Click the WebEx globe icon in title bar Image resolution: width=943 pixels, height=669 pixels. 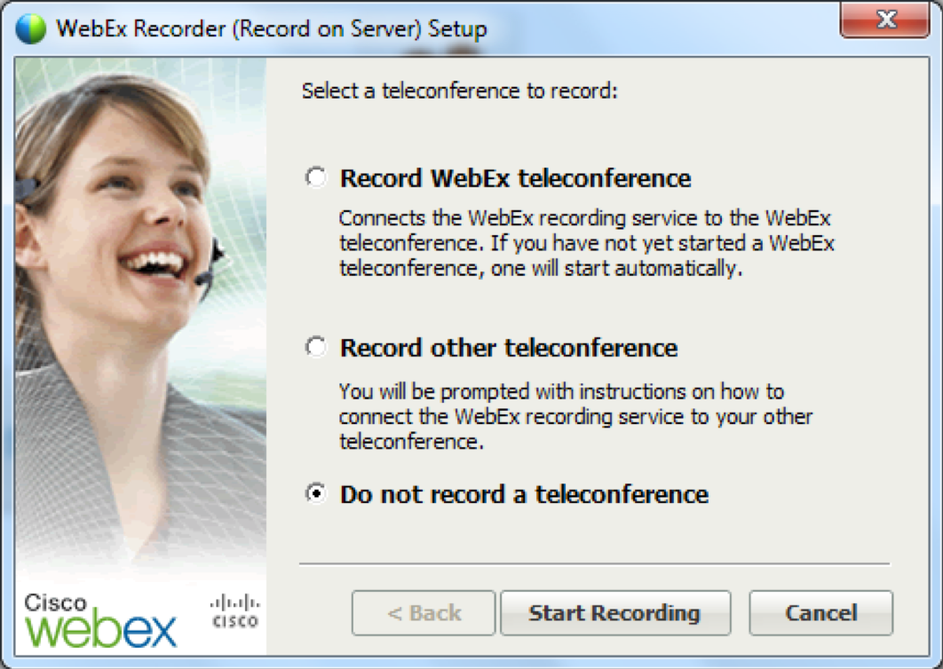[30, 28]
